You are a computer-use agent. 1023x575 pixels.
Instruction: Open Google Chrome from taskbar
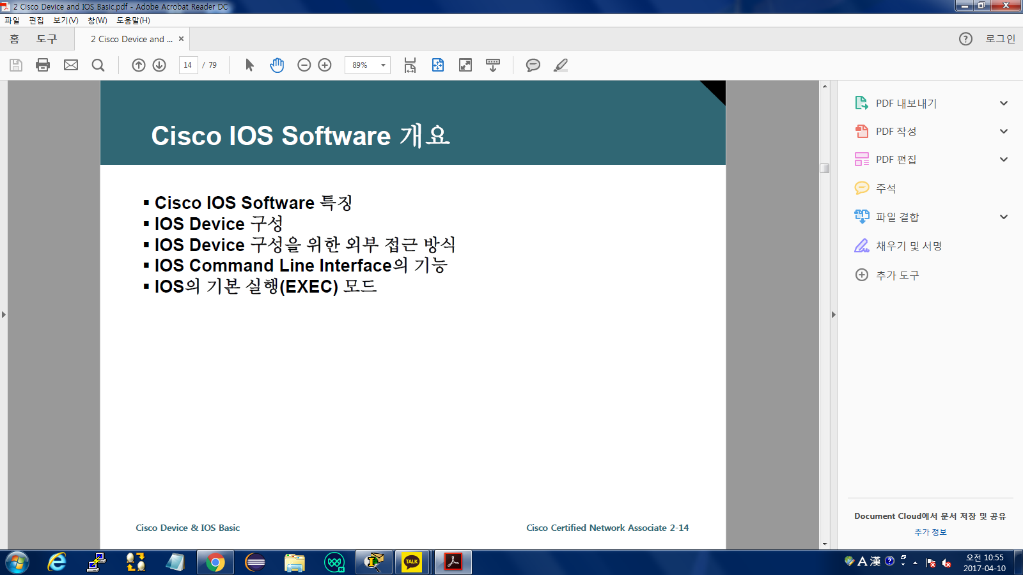215,562
